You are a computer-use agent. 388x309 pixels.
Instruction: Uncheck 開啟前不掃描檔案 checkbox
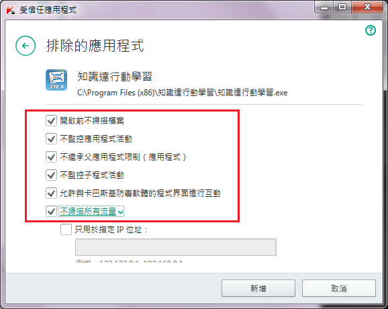tap(51, 121)
